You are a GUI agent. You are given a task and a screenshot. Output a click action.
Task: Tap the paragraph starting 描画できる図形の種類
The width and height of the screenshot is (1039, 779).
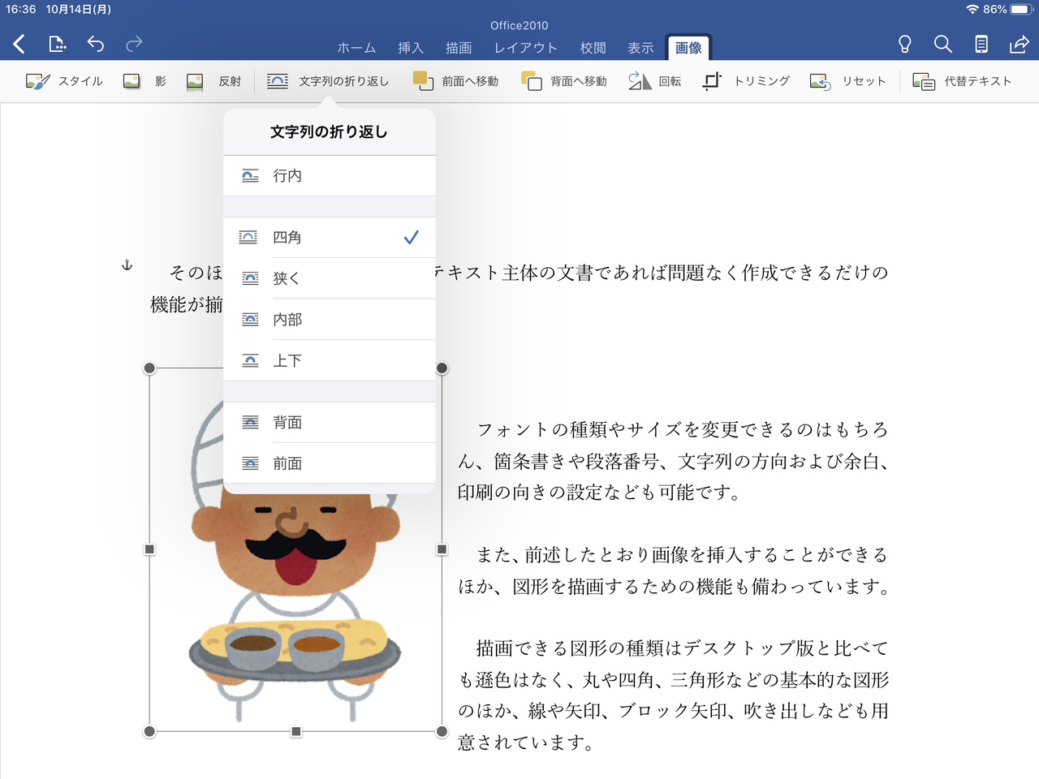point(673,695)
